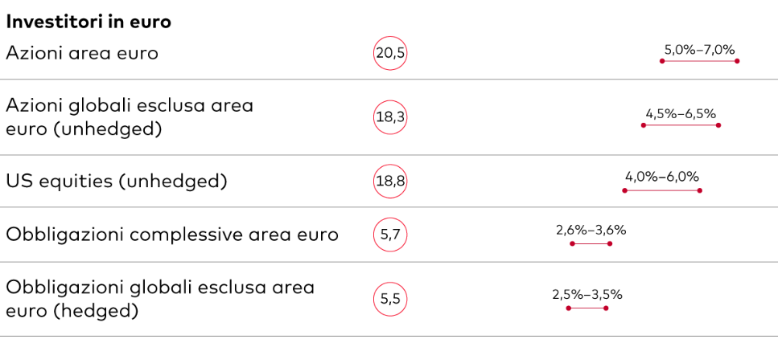Click the 2,5%–3,5% range bar line

(x=587, y=308)
